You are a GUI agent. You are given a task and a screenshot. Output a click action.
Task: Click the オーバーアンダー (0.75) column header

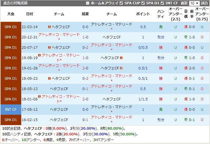[202, 14]
